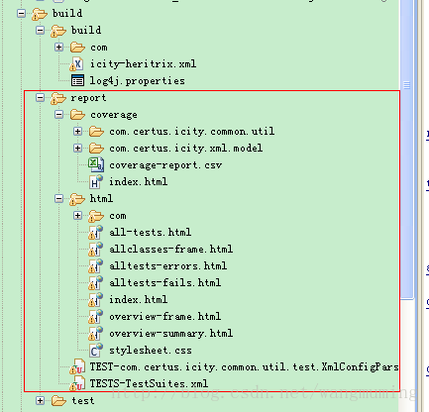Image resolution: width=429 pixels, height=412 pixels.
Task: Select com.certus.icity.common.util label
Action: pyautogui.click(x=191, y=132)
